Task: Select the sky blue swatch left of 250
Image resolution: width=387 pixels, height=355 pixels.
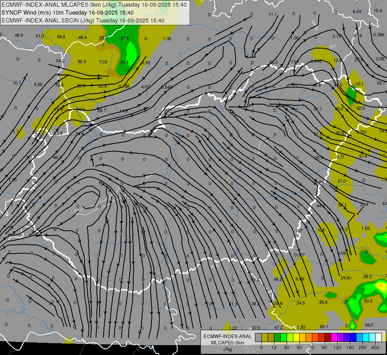Action: (360, 337)
